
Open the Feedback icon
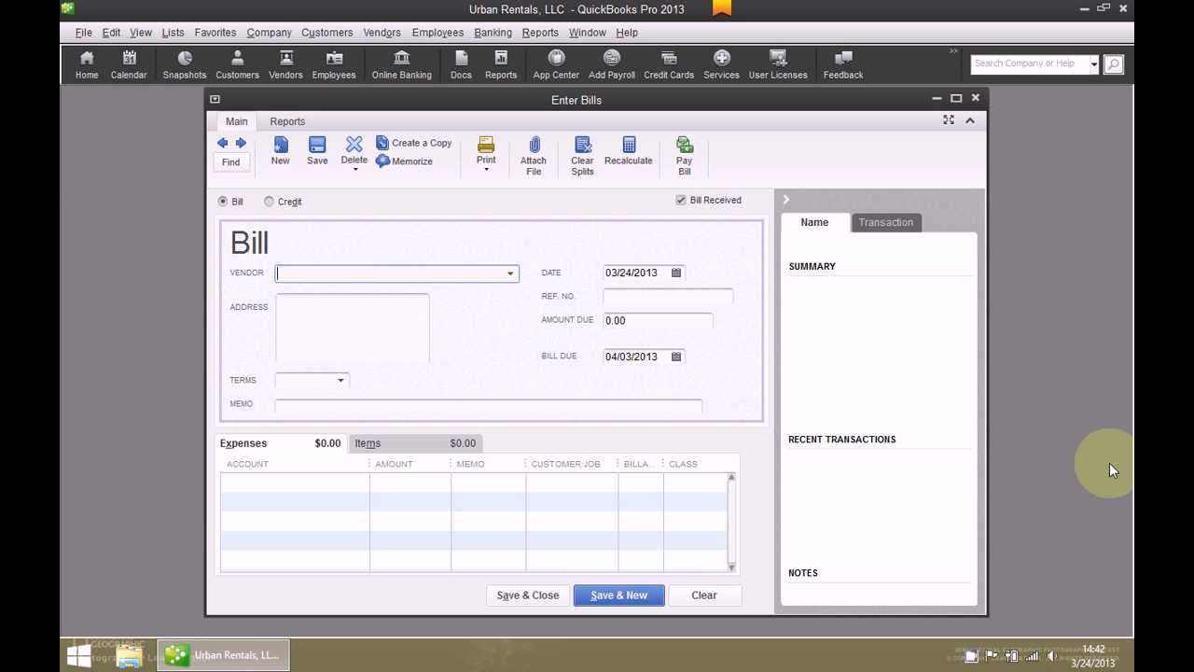click(843, 64)
